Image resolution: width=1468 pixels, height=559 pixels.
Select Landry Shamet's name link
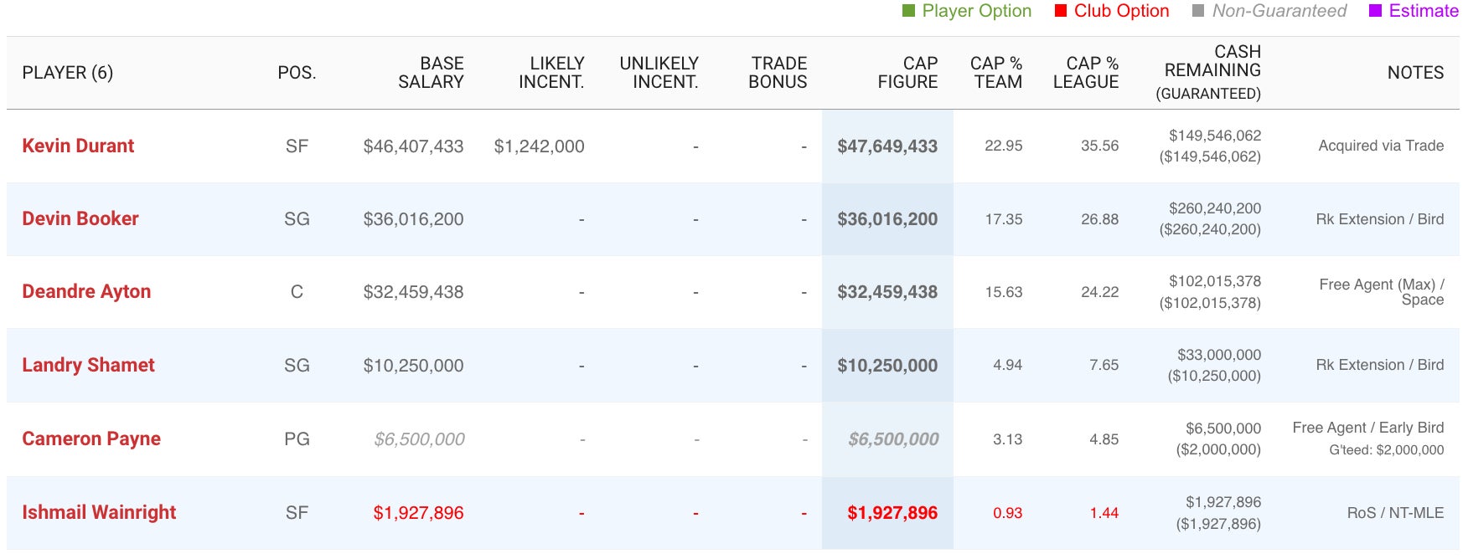[88, 365]
